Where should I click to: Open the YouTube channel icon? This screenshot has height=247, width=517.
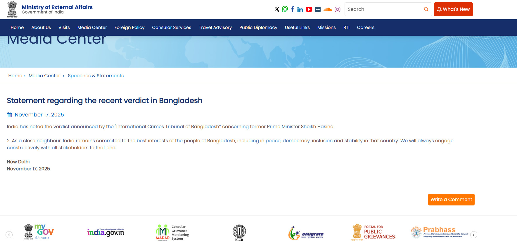(x=309, y=9)
